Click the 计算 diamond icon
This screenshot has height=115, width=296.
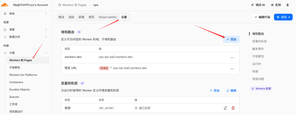tap(5, 53)
